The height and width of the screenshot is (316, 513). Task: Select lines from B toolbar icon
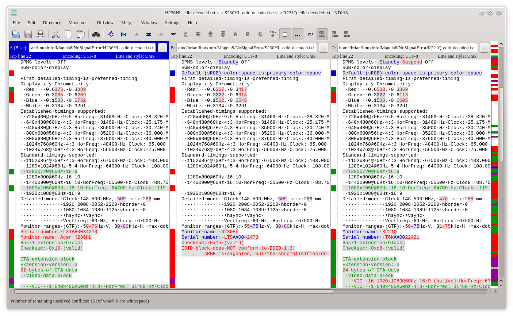248,34
